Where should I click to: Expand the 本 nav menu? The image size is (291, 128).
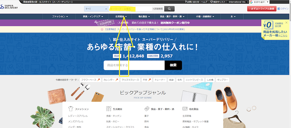(x=233, y=17)
